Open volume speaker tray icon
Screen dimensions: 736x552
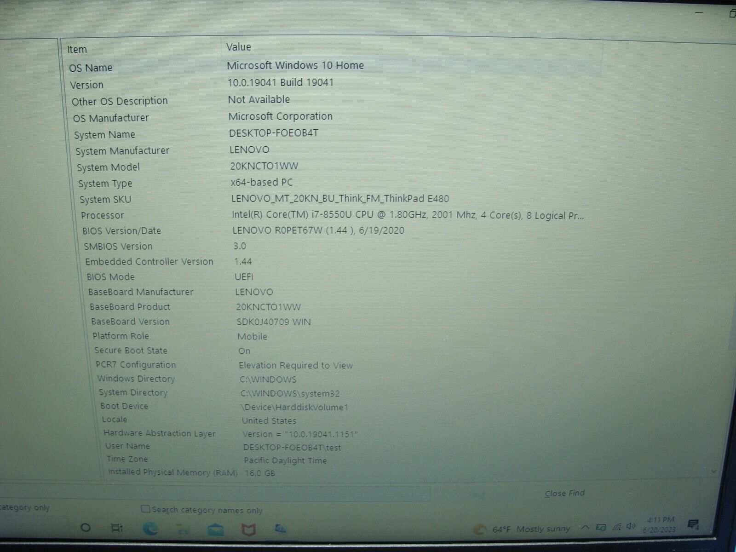coord(631,526)
